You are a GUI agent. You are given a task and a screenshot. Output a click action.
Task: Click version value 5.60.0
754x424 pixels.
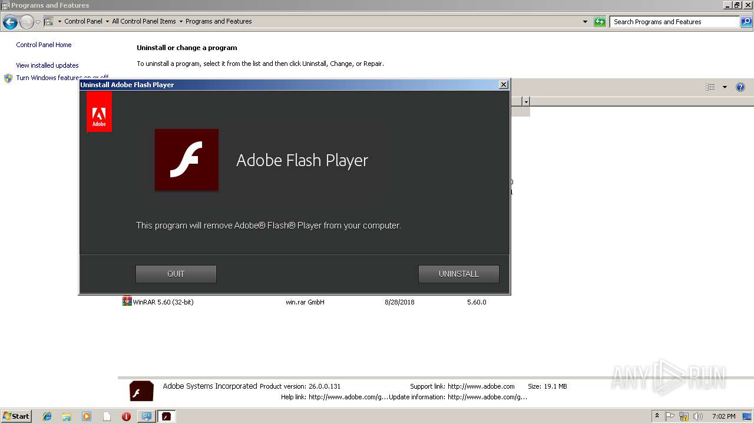[x=477, y=302]
